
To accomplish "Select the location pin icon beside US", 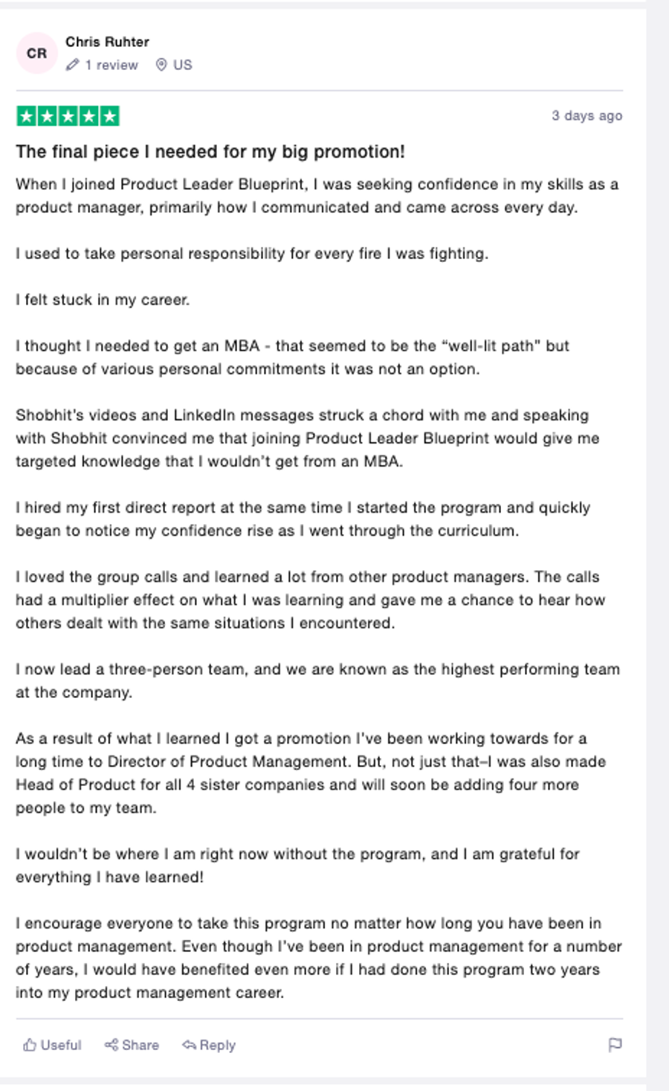I will coord(161,65).
